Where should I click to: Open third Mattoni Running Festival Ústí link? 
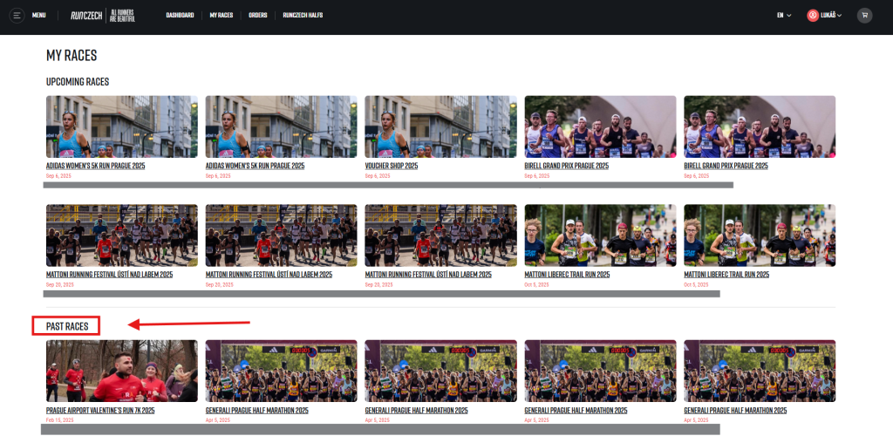428,275
